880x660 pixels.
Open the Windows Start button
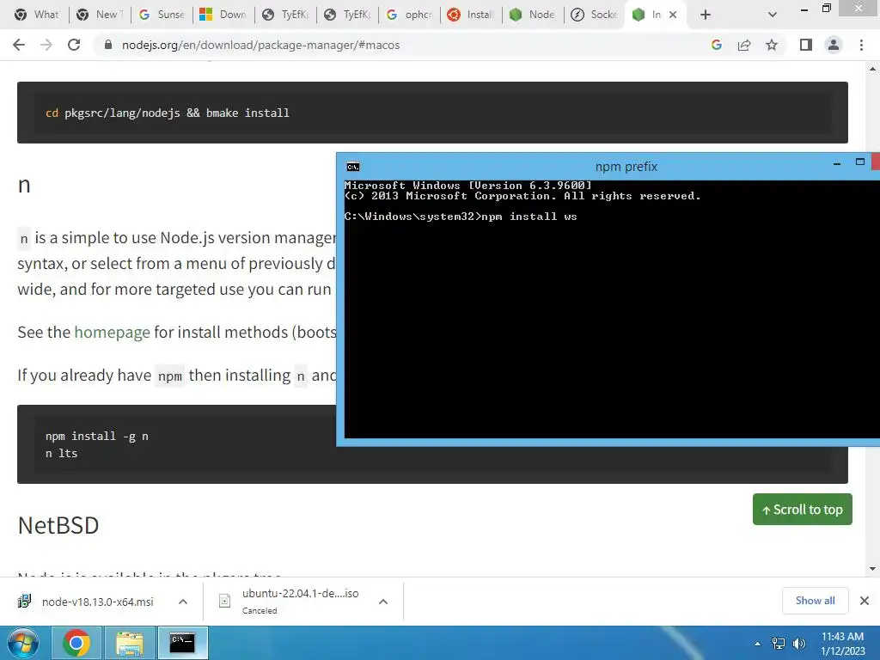[23, 643]
